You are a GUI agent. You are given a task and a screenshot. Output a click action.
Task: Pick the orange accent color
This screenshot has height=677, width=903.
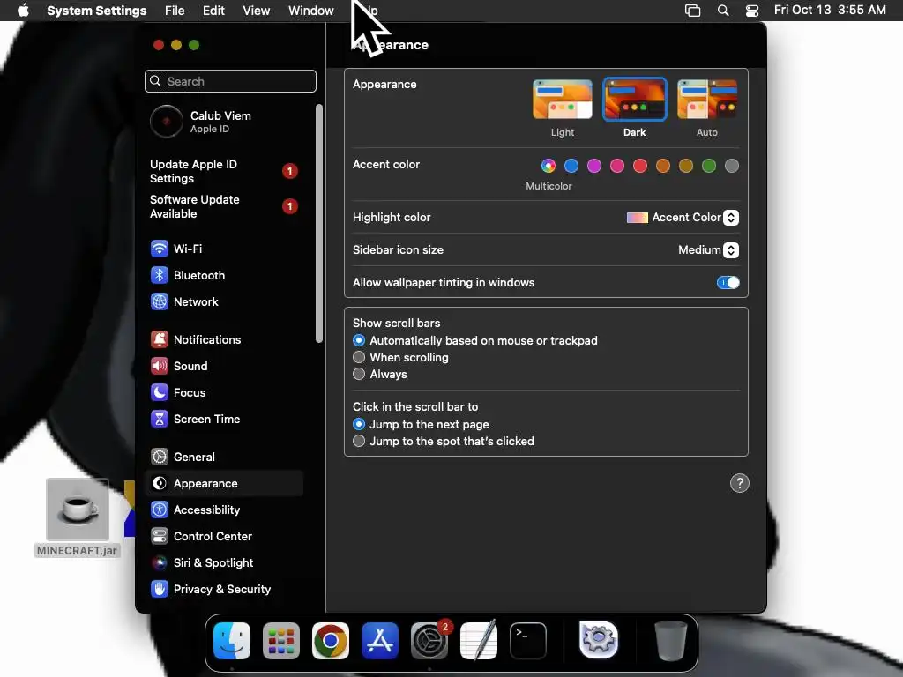[x=663, y=166]
